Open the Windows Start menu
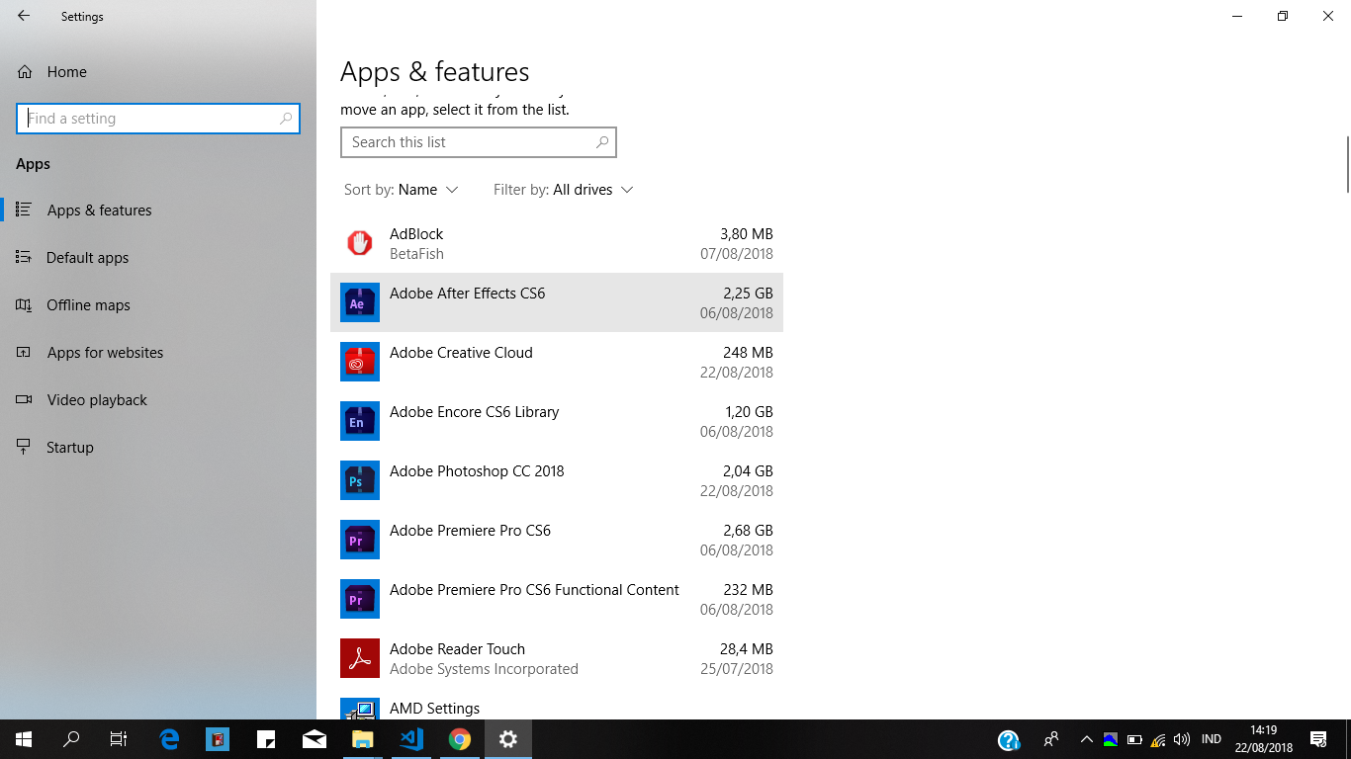Image resolution: width=1351 pixels, height=759 pixels. pyautogui.click(x=24, y=739)
